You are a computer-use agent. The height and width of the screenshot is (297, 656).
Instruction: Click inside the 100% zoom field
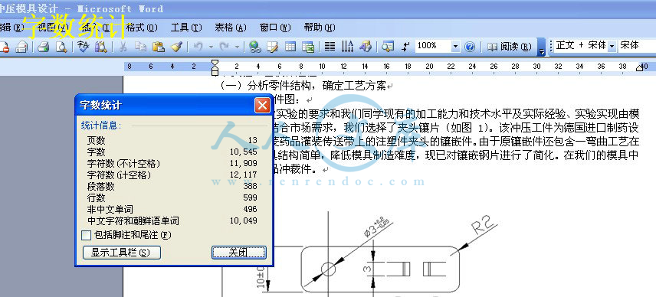(x=434, y=47)
